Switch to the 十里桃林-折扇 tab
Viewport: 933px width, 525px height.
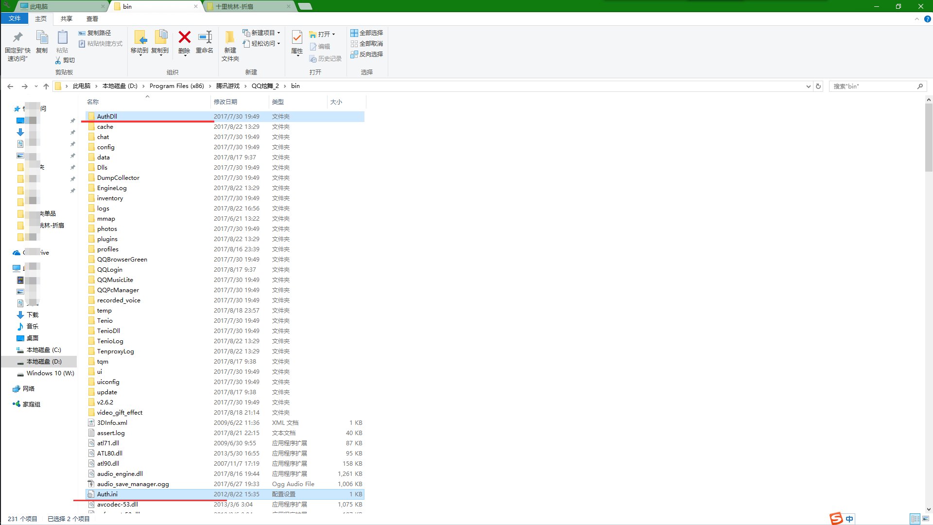pos(249,6)
